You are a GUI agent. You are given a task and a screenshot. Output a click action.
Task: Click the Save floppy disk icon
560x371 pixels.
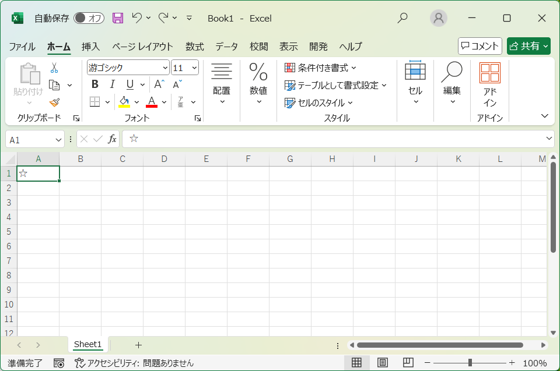point(118,18)
